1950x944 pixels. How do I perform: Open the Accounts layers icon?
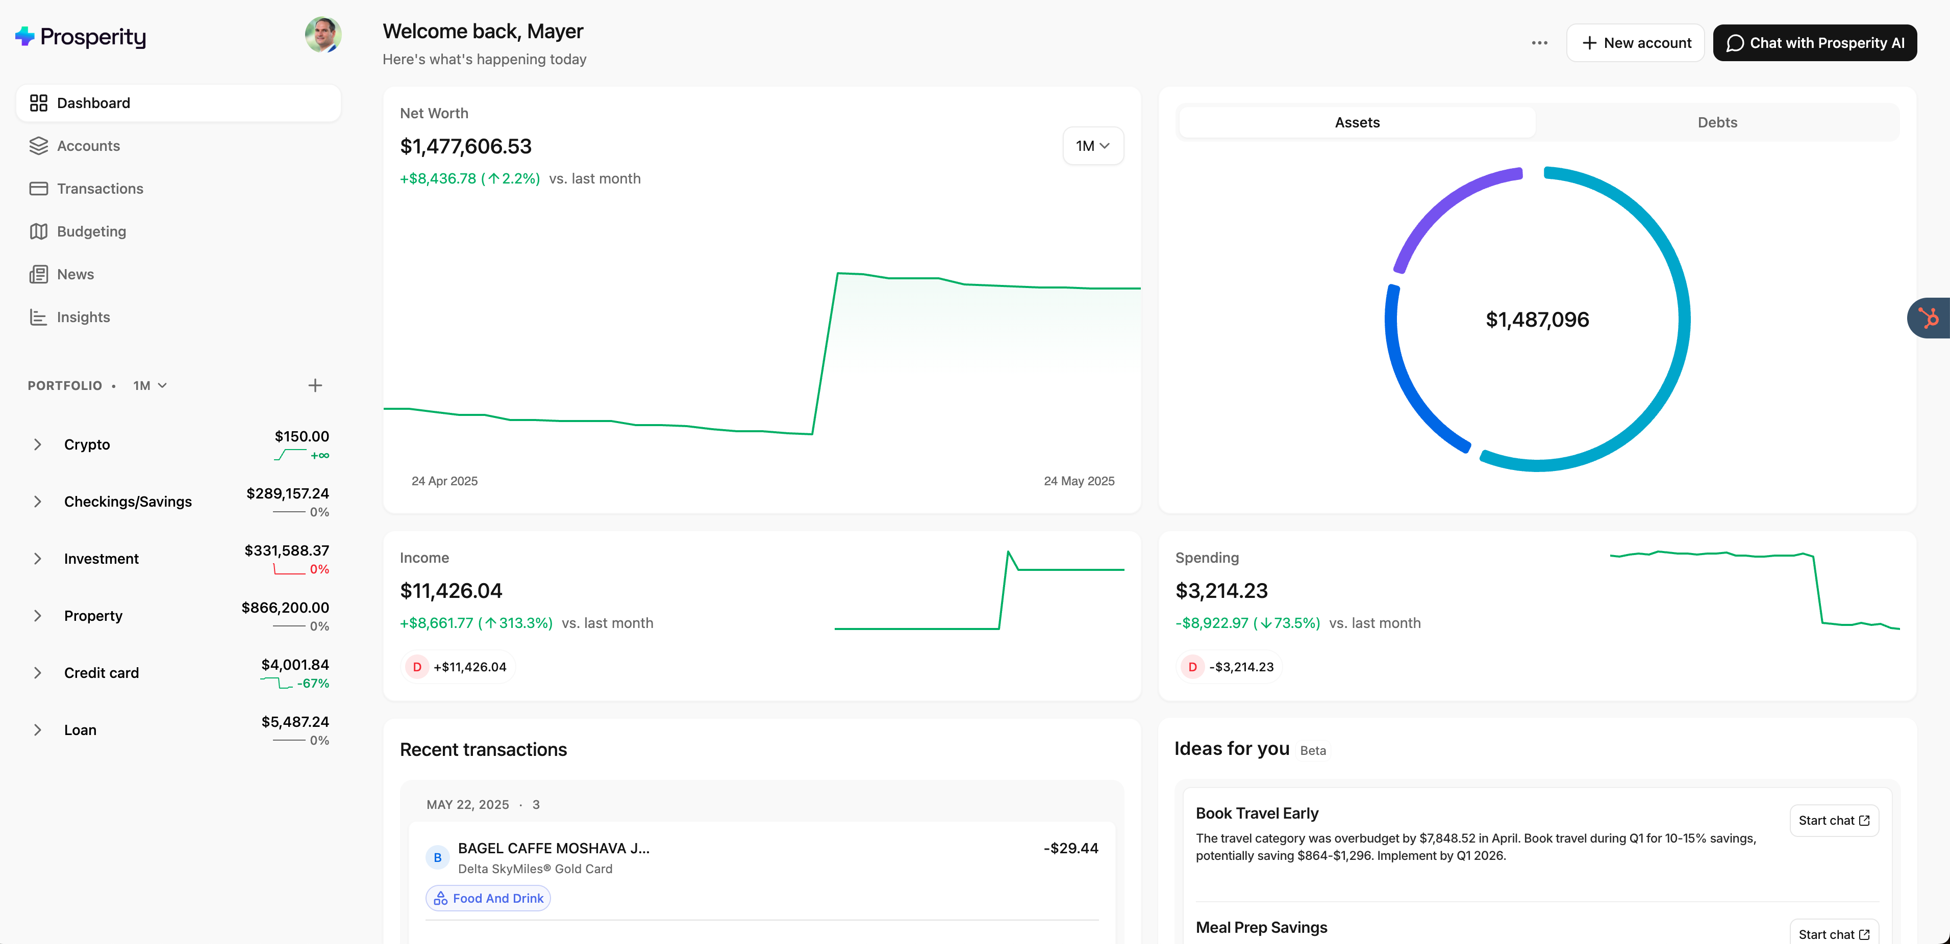(x=39, y=145)
